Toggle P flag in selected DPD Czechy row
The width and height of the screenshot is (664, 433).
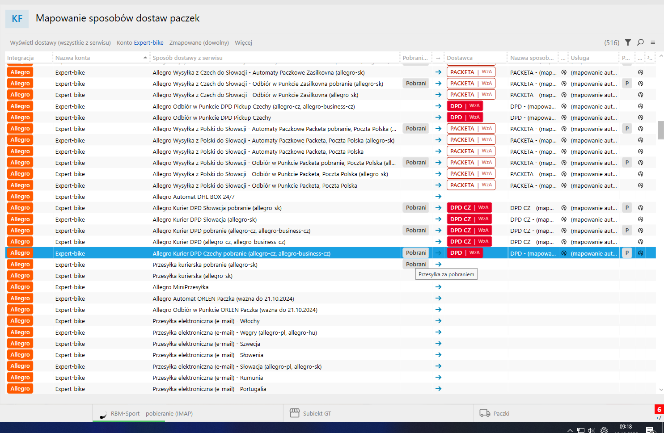pyautogui.click(x=627, y=253)
